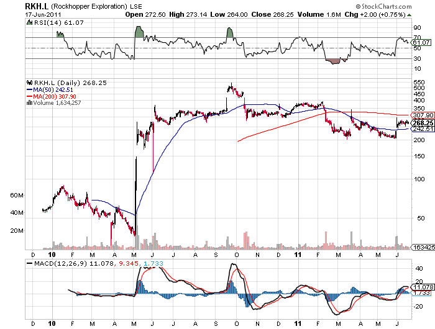This screenshot has width=435, height=329.
Task: Click the 40M volume axis label
Action: pyautogui.click(x=17, y=212)
